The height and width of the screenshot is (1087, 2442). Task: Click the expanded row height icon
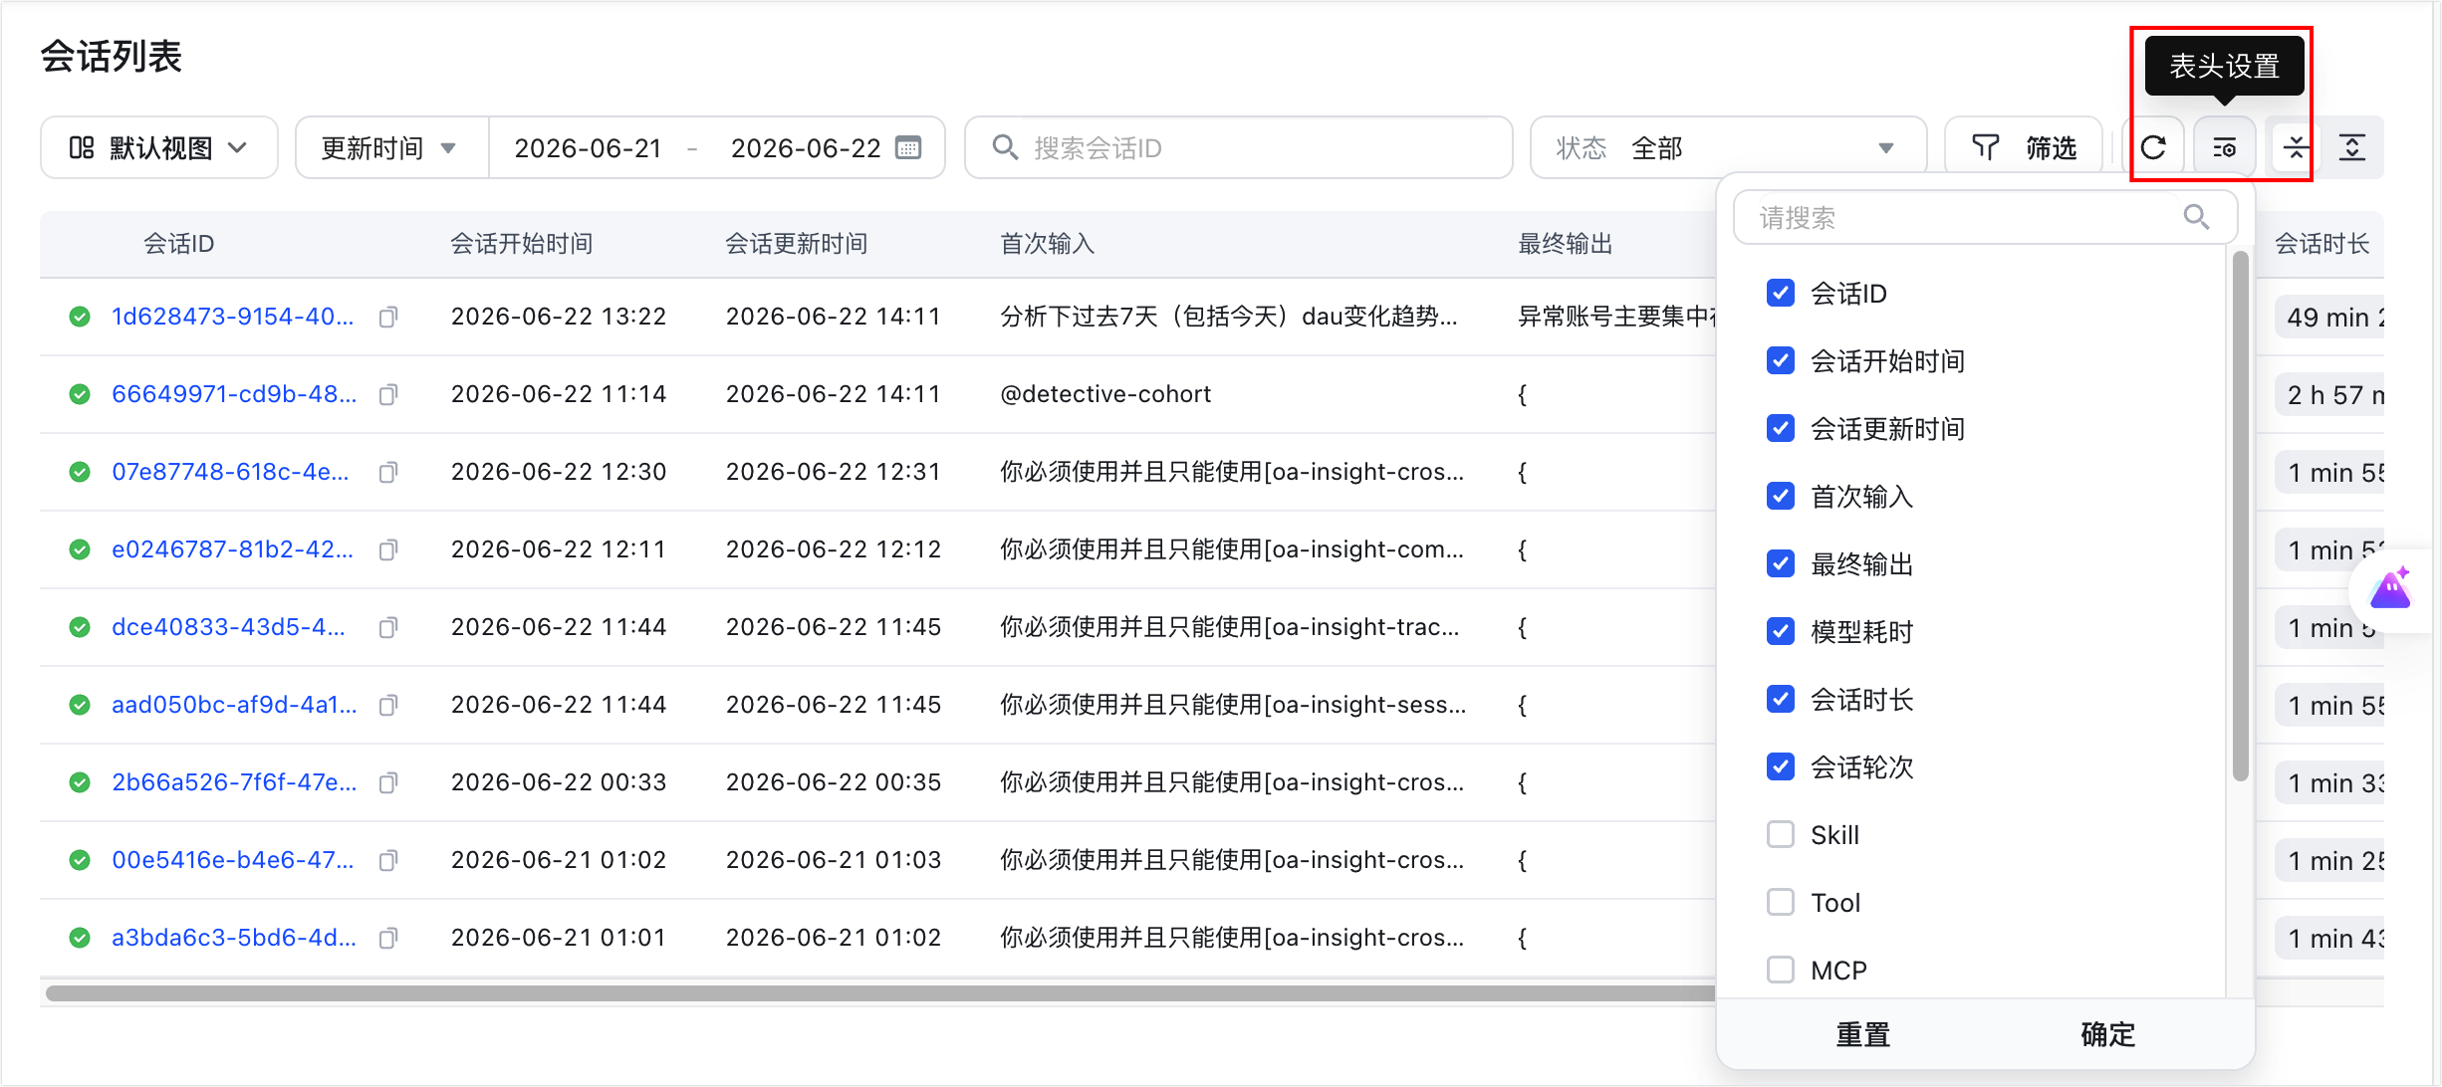point(2352,148)
